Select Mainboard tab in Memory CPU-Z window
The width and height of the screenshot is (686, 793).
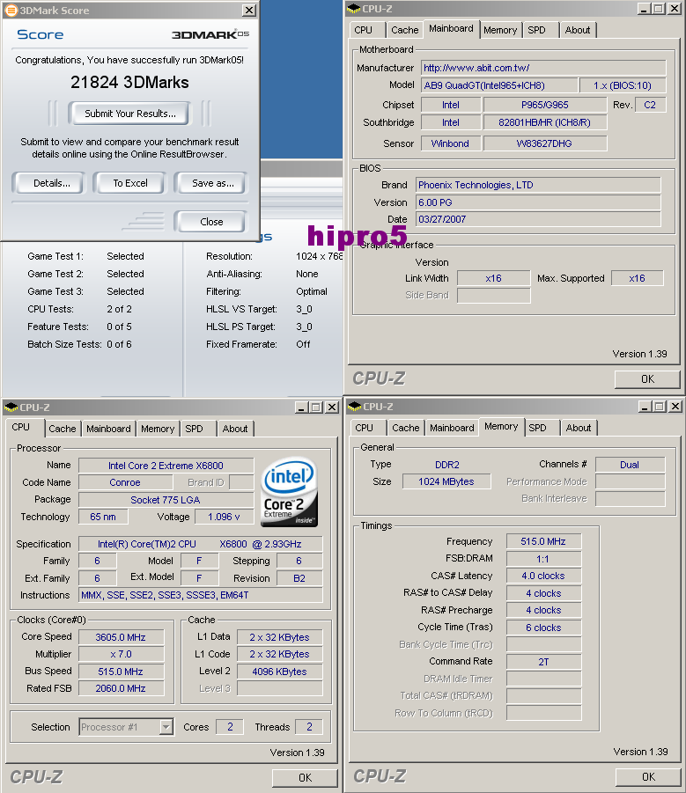point(452,428)
